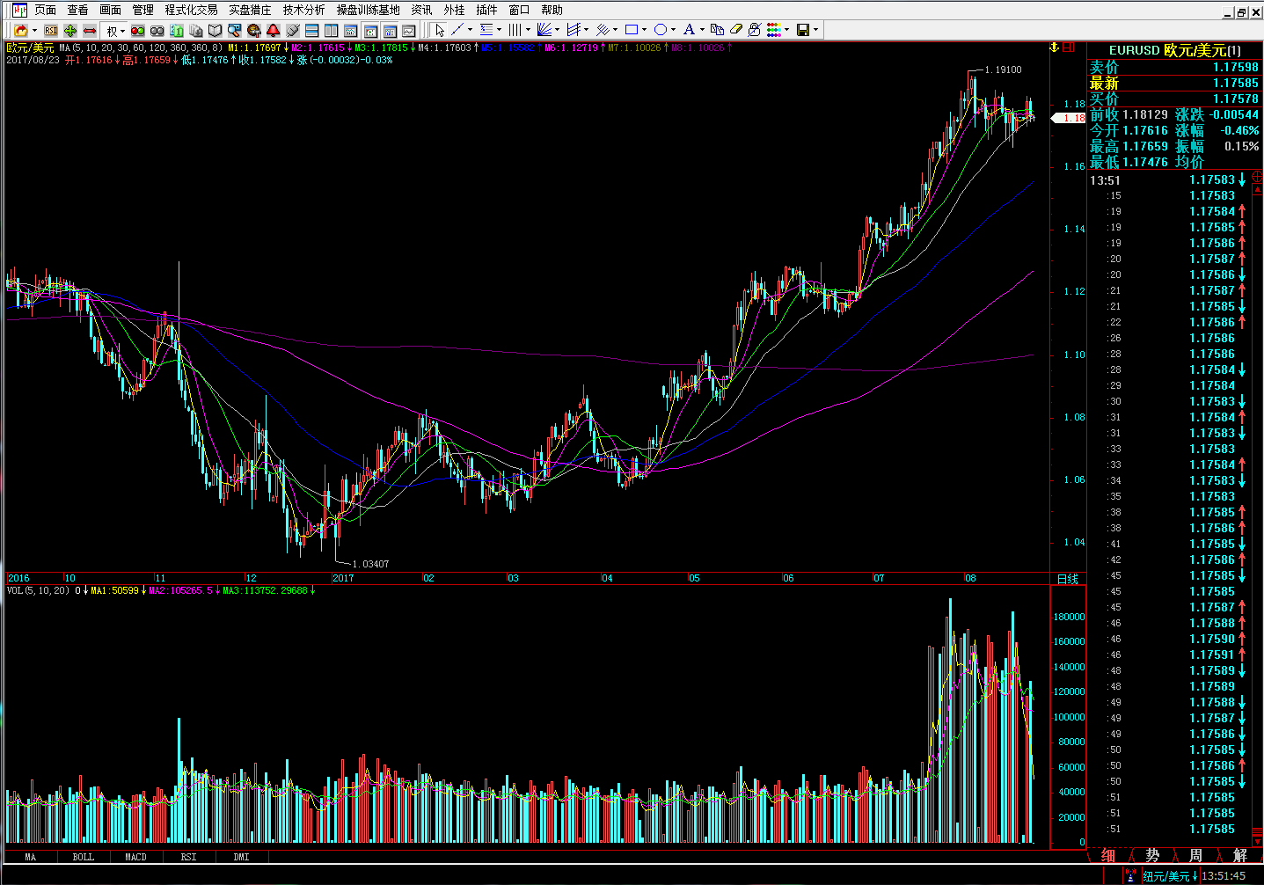
Task: Select the arrow pointer tool
Action: (x=440, y=30)
